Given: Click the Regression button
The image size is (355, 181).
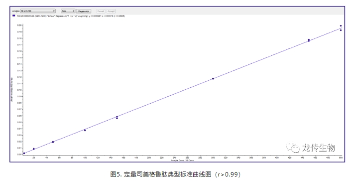Looking at the screenshot, I should click(84, 11).
